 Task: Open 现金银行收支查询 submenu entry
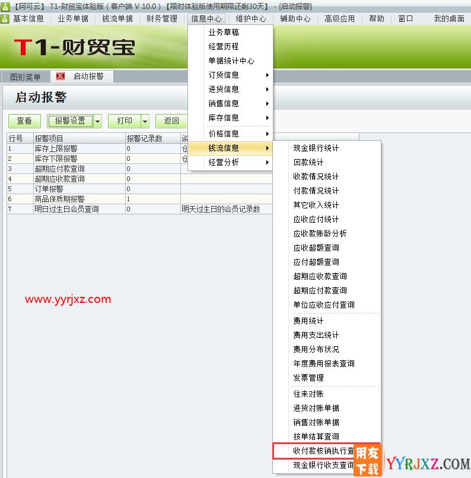click(327, 465)
